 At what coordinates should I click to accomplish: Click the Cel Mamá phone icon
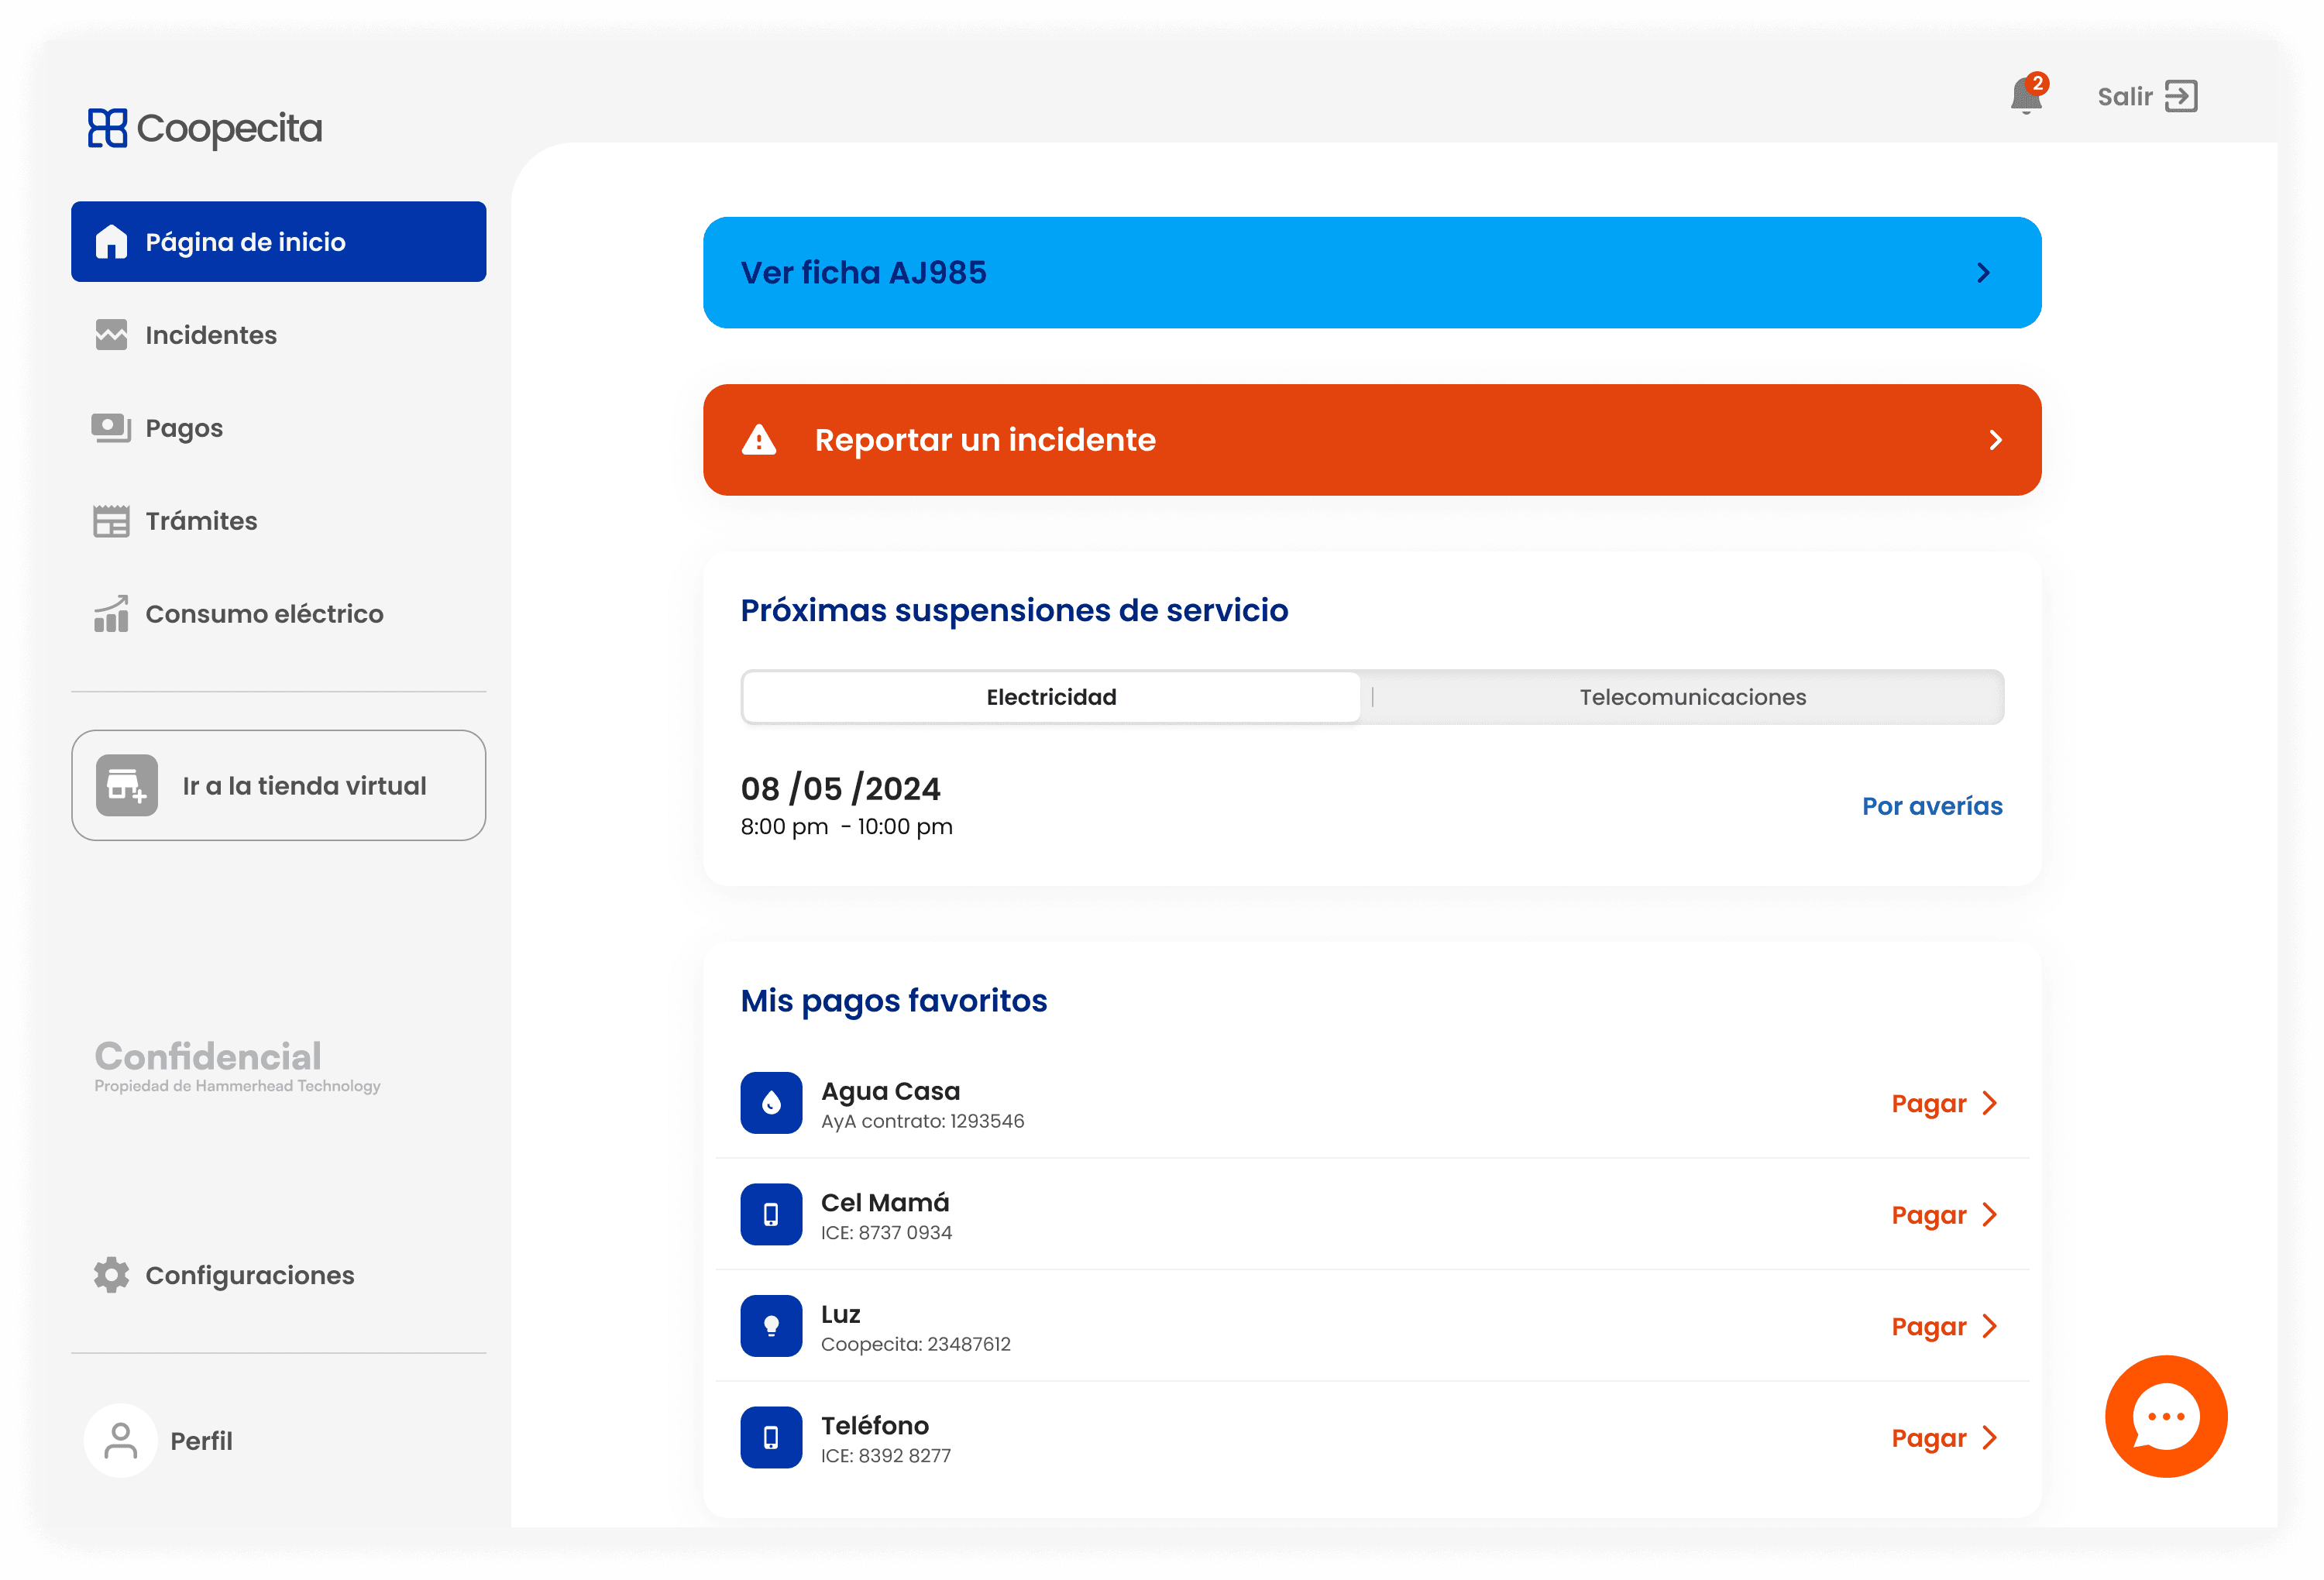click(x=771, y=1214)
